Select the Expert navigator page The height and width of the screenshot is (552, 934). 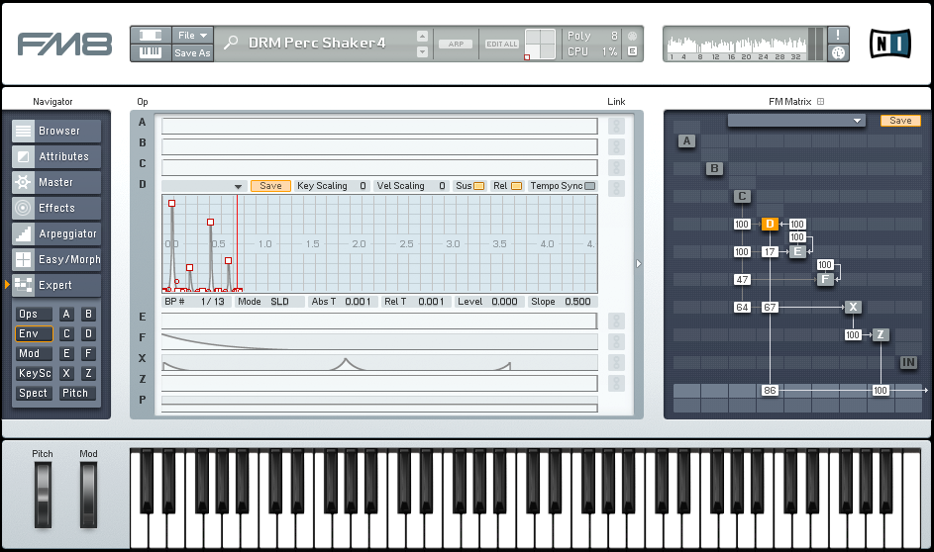click(x=56, y=285)
